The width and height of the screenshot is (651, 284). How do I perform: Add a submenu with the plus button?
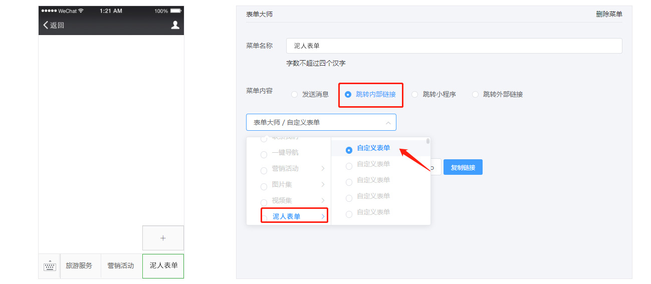(x=163, y=238)
